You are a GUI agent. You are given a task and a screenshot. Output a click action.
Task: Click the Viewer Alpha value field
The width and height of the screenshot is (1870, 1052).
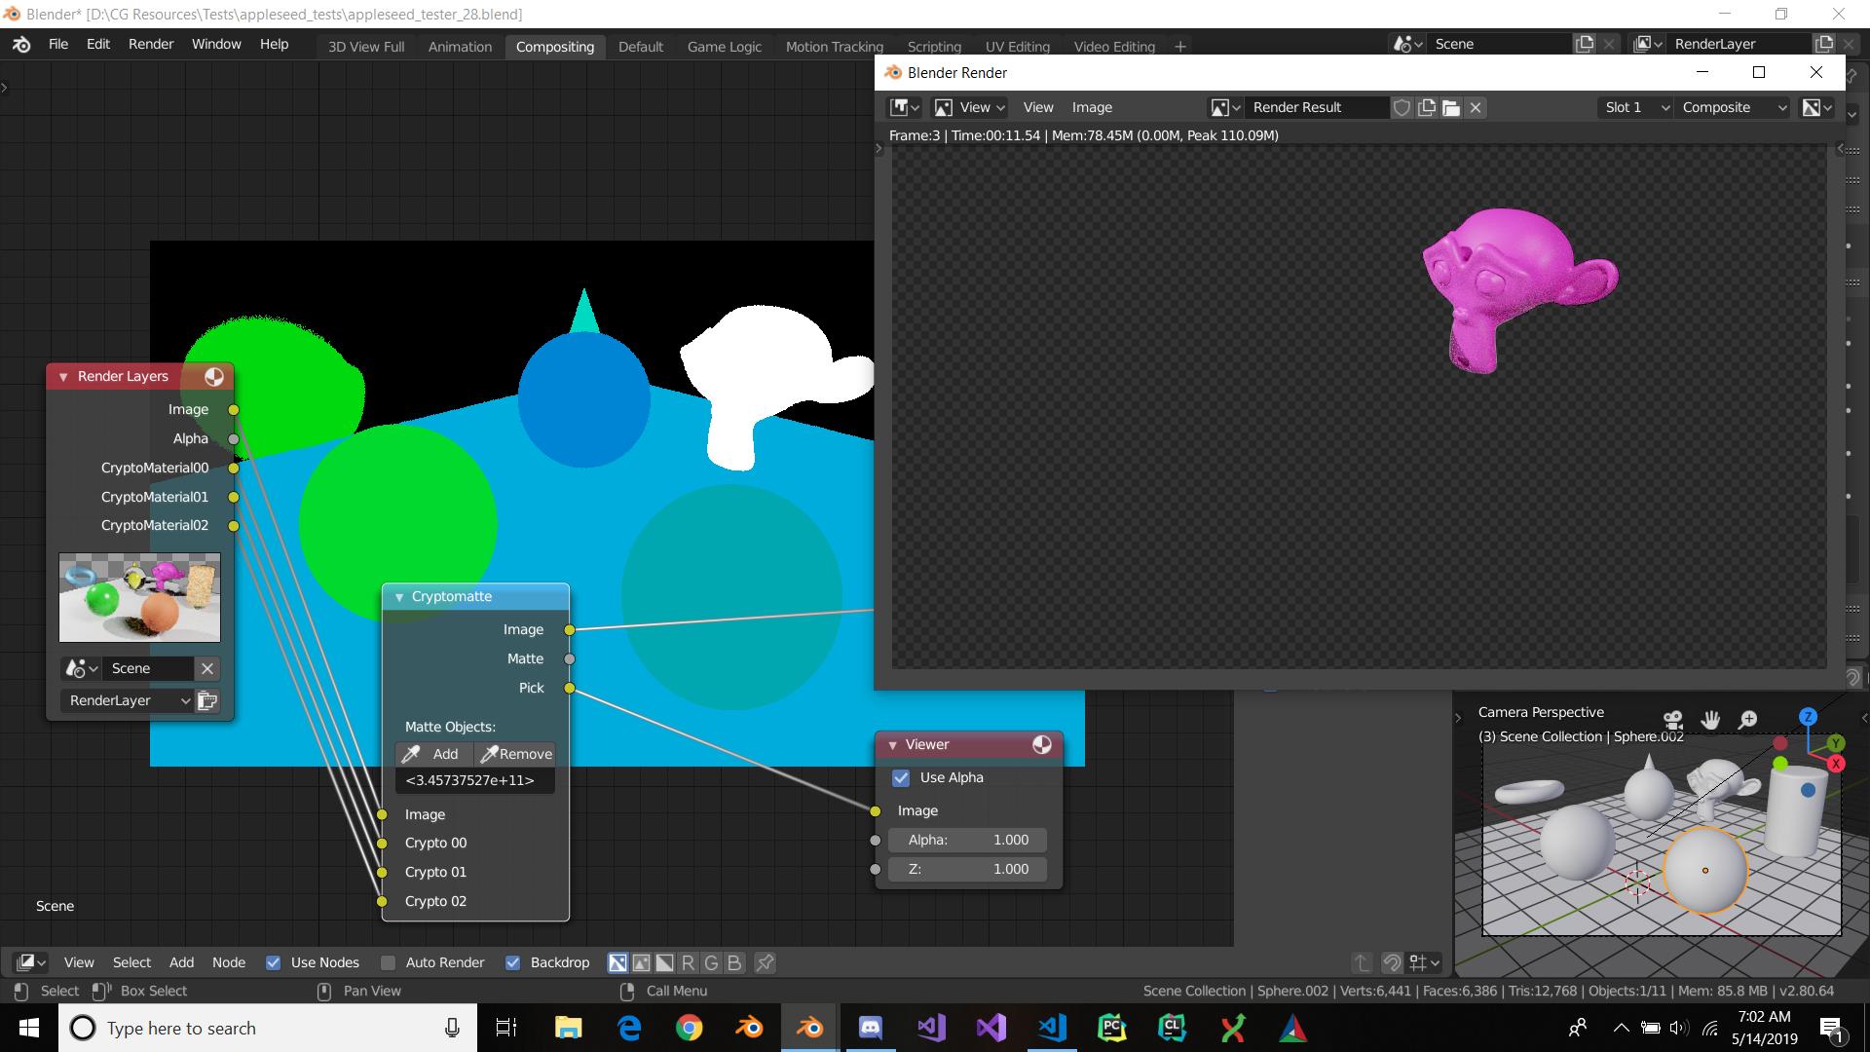(967, 840)
